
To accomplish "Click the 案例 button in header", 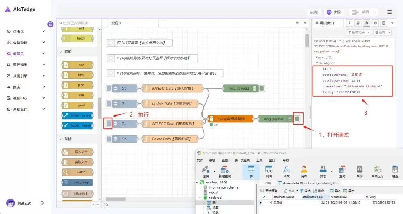I will (x=314, y=12).
